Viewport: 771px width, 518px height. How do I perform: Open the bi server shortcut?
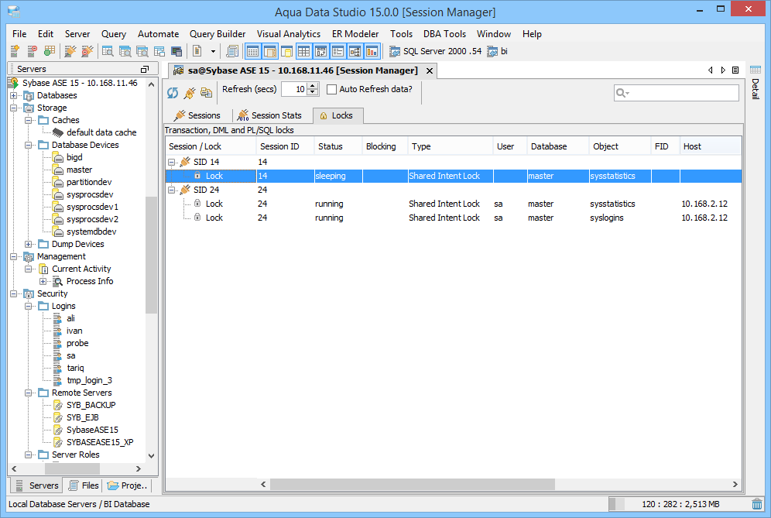pyautogui.click(x=497, y=51)
